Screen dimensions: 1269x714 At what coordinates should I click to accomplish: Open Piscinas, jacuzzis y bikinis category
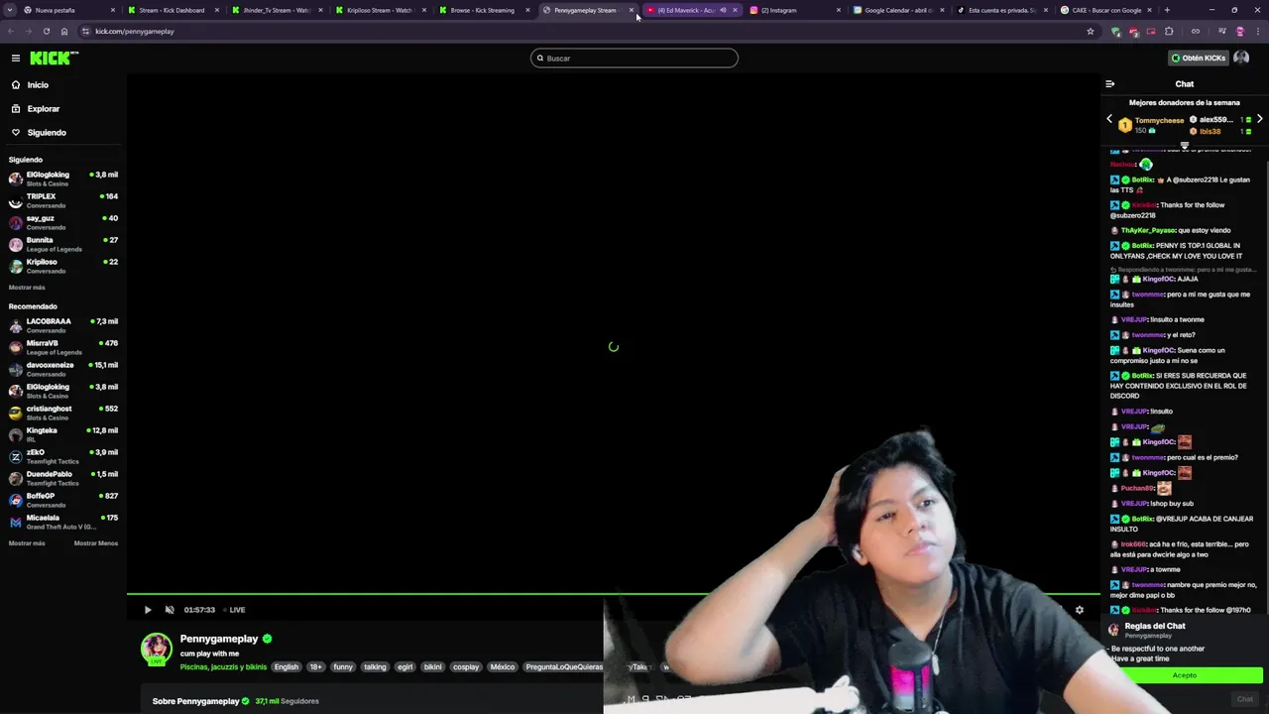tap(224, 667)
